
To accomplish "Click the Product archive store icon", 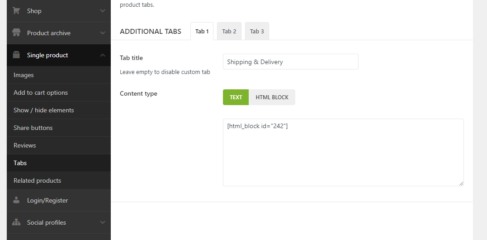I will point(16,33).
